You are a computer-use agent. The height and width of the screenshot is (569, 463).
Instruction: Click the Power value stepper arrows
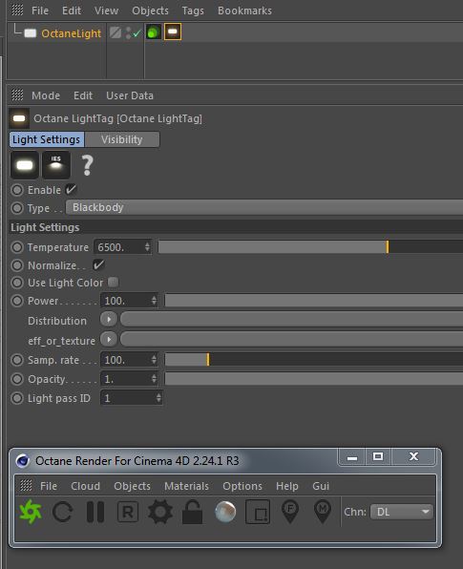click(154, 300)
